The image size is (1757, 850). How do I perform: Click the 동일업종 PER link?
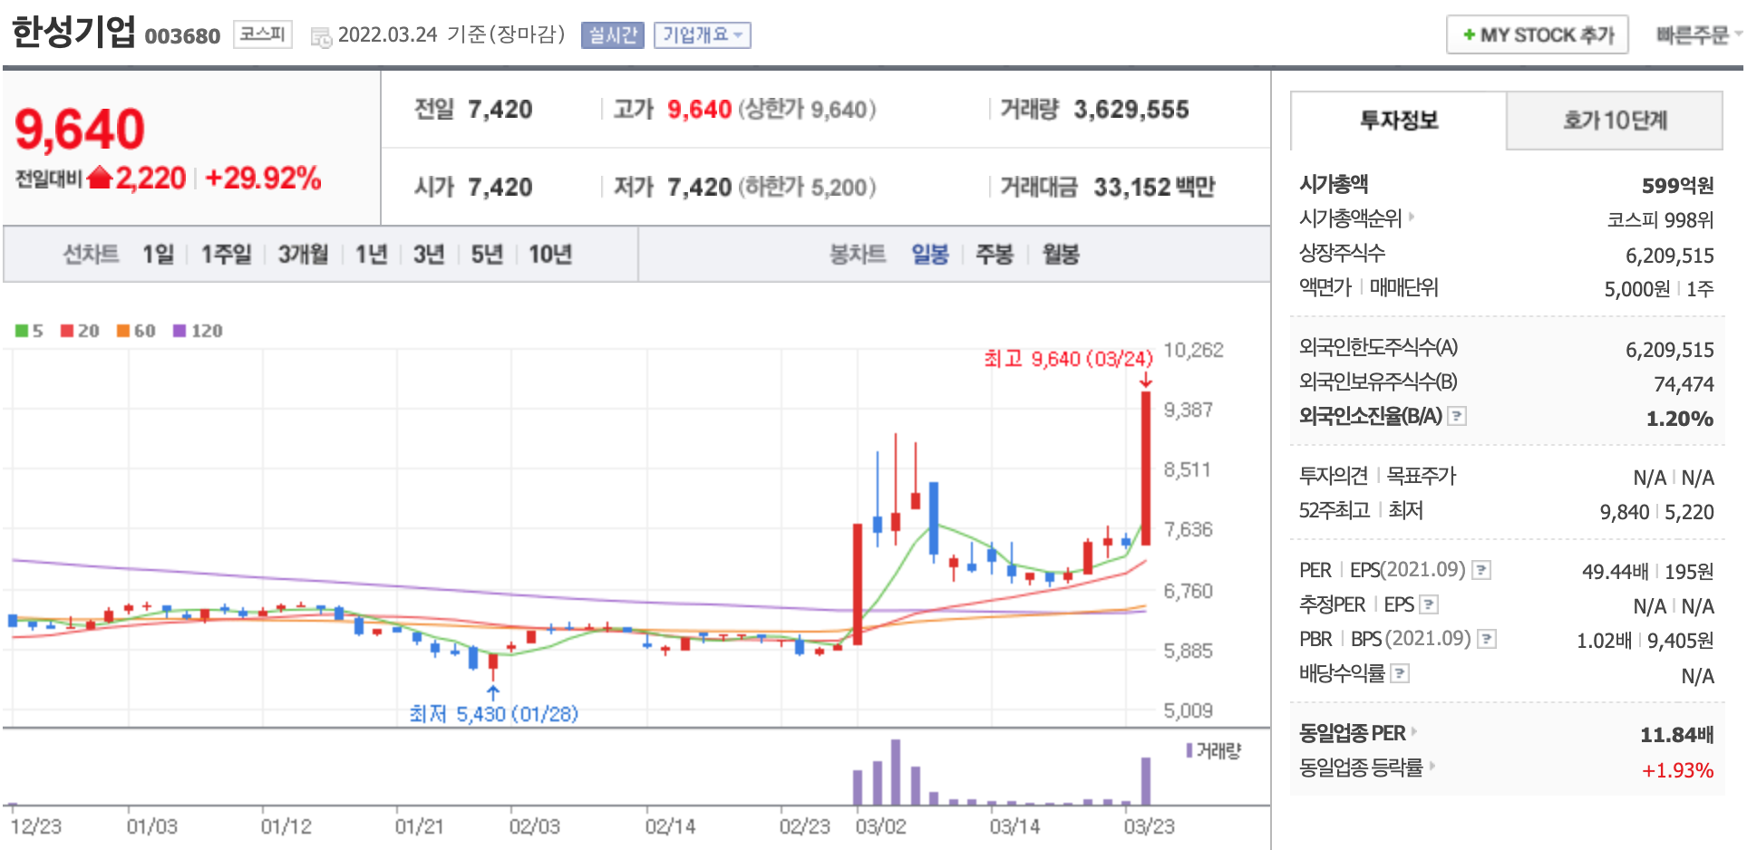click(x=1352, y=733)
